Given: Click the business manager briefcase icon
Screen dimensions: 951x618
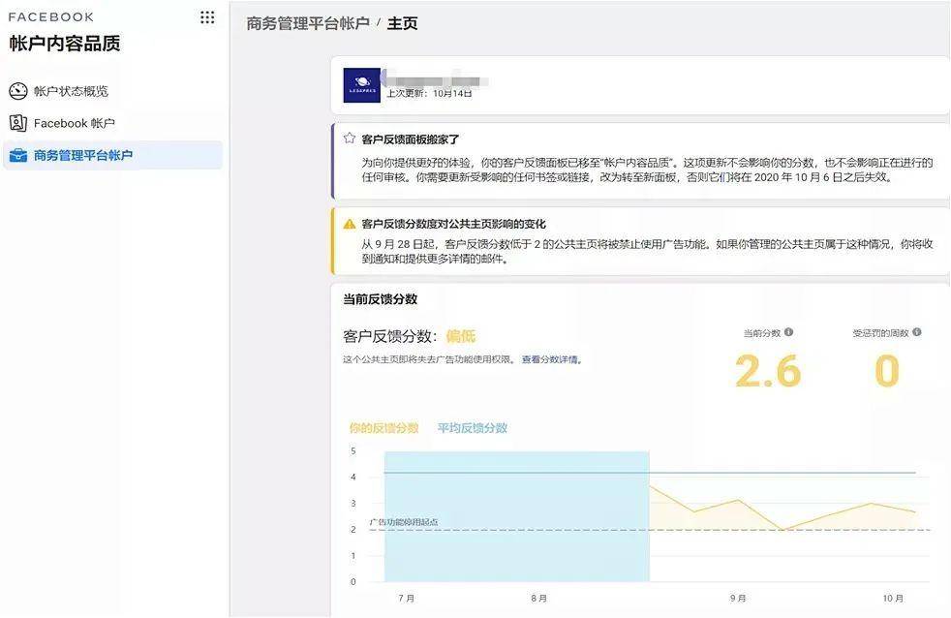Looking at the screenshot, I should click(x=17, y=155).
